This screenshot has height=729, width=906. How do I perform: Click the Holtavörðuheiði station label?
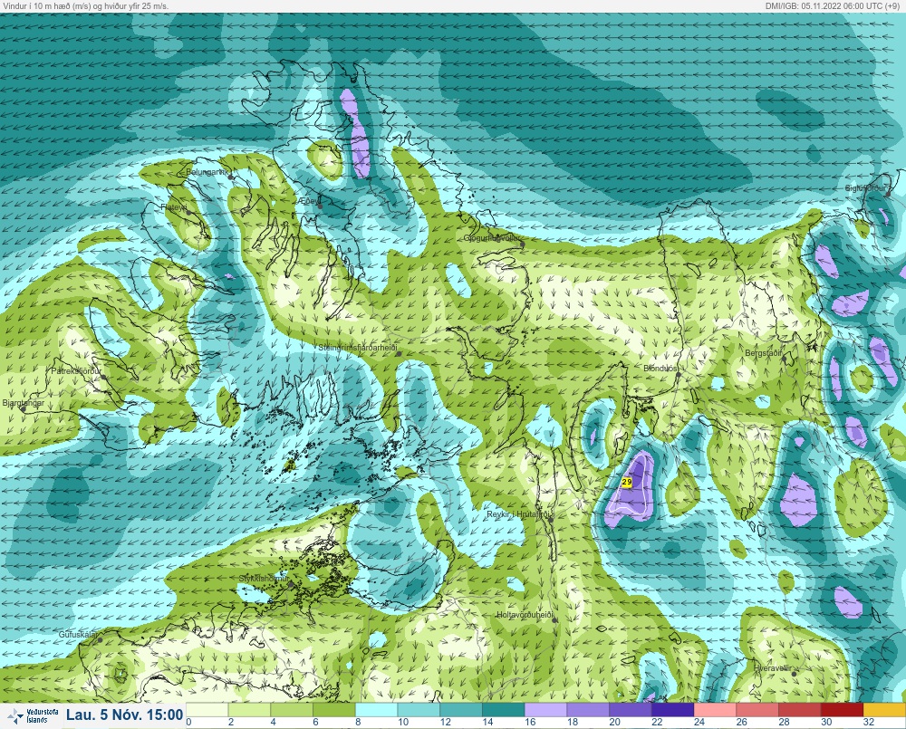point(525,615)
